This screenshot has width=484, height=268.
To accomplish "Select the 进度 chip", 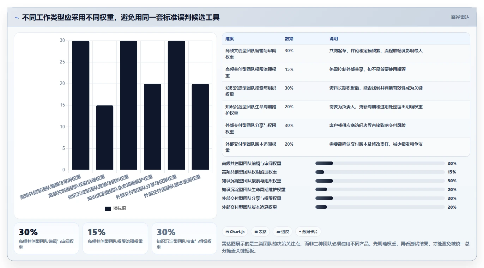I will 283,232.
